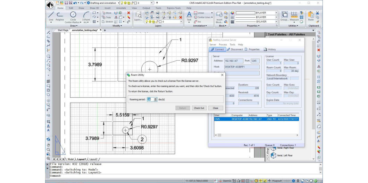Open the color BYLAYER dropdown
This screenshot has height=183, width=368.
[x=276, y=13]
